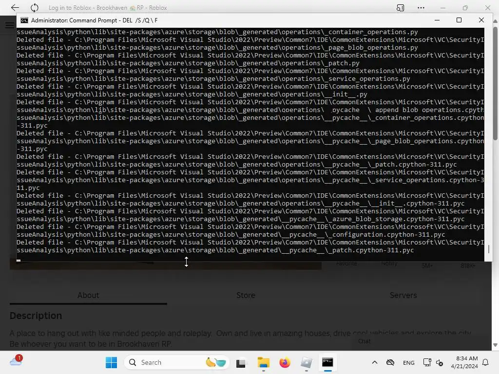Click the OneDrive cloud tray icon
The image size is (499, 374).
coord(390,362)
